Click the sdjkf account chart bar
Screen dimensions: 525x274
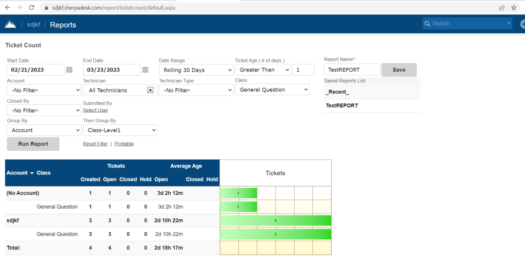coord(275,220)
